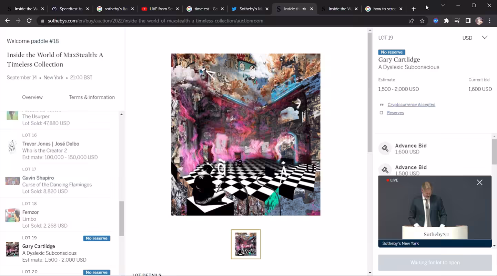Viewport: 497px width, 276px height.
Task: Click the lot list scrollbar thumb
Action: click(121, 219)
